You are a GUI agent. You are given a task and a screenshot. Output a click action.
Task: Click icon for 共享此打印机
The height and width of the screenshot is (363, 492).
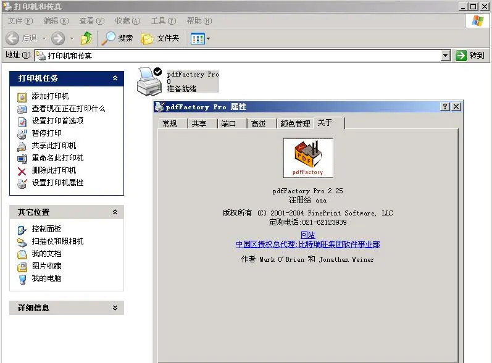[x=22, y=146]
